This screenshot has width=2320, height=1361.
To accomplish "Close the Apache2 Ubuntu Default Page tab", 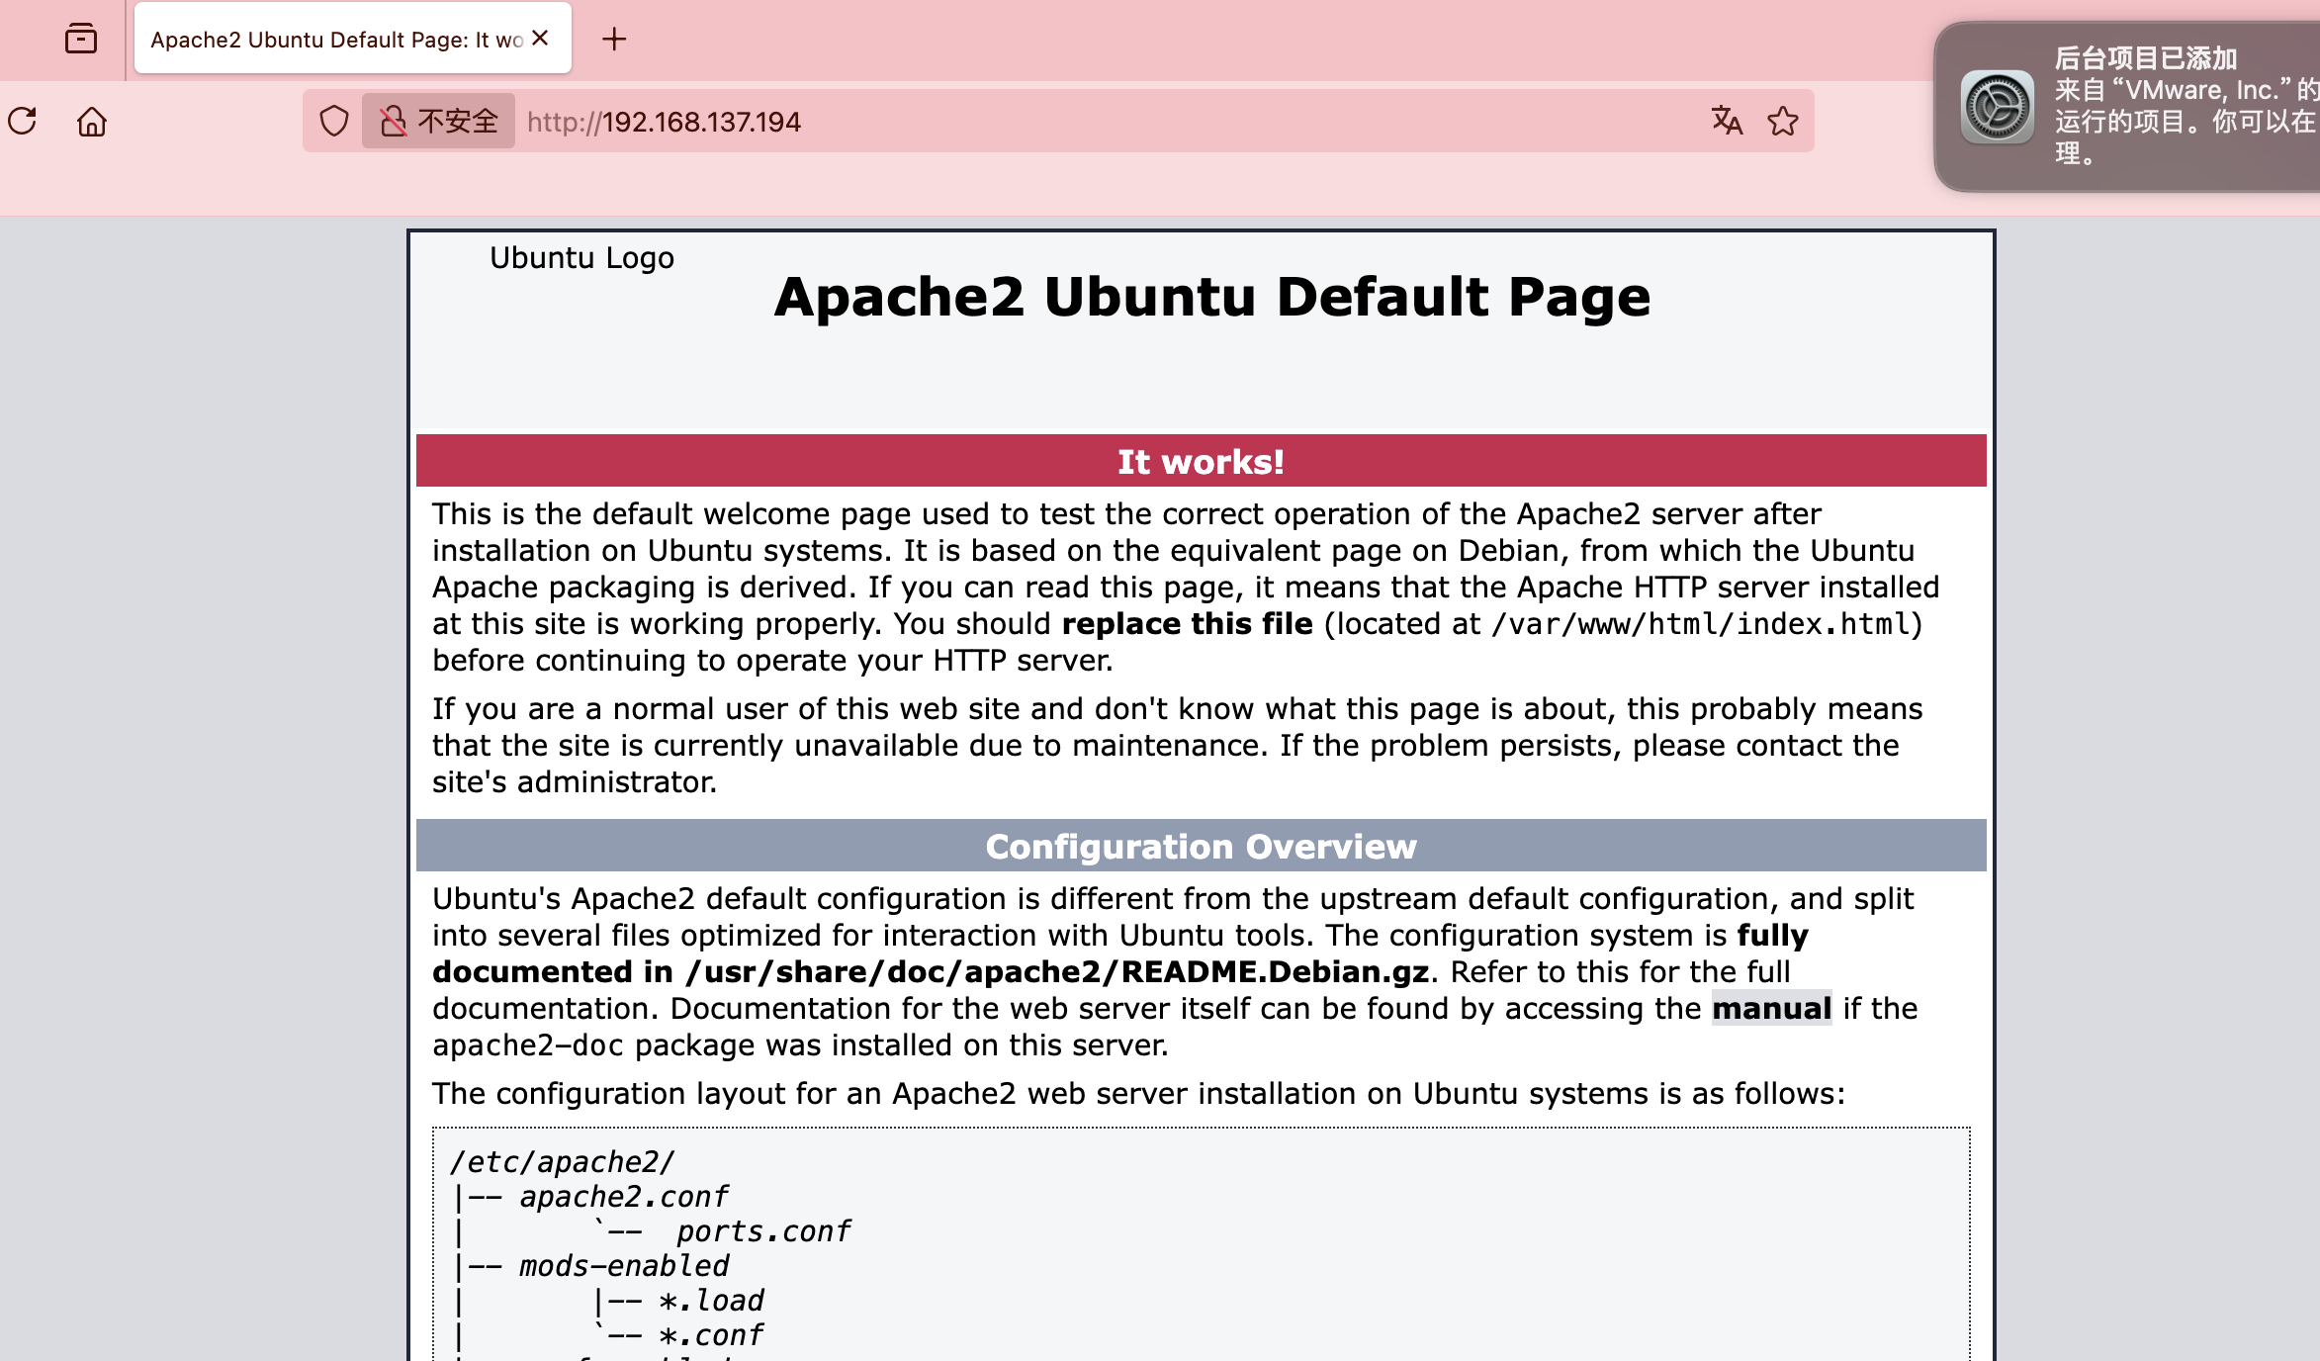I will (540, 39).
